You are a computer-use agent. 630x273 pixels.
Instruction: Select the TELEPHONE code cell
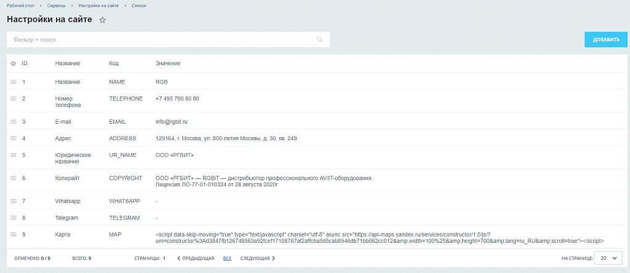pos(126,98)
